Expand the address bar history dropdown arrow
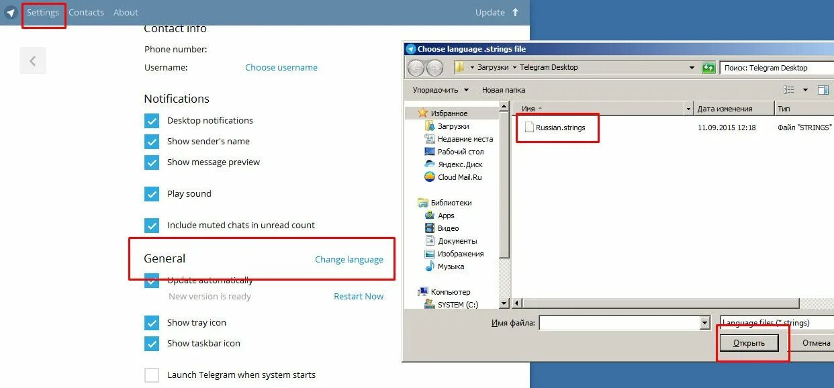Screen dimensions: 834x388 click(x=692, y=68)
